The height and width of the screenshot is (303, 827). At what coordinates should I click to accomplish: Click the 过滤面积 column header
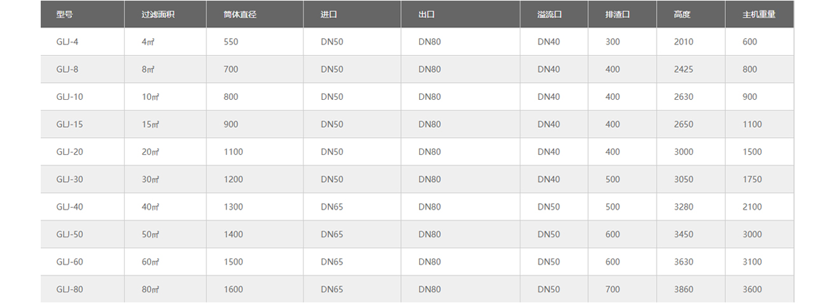(158, 15)
